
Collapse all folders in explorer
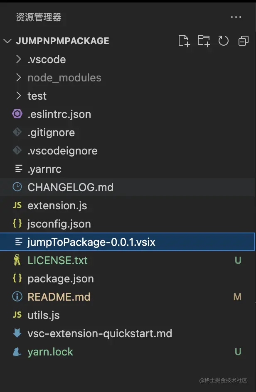coord(243,41)
